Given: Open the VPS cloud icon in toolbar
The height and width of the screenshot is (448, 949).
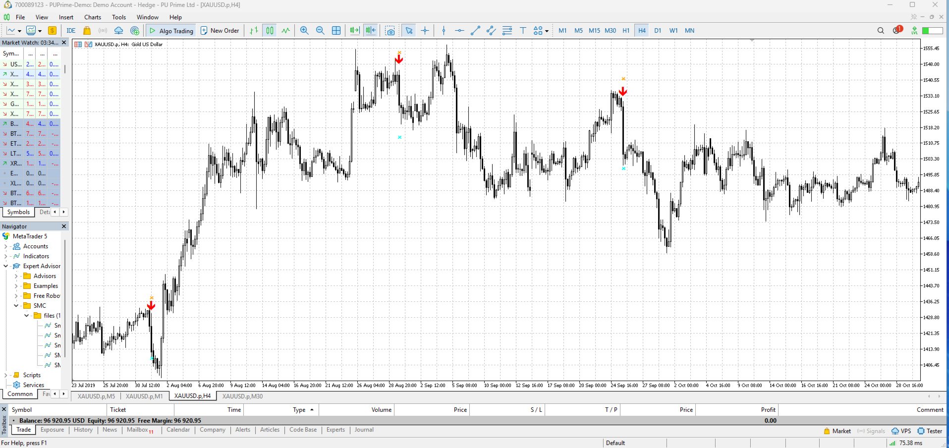Looking at the screenshot, I should pos(118,31).
